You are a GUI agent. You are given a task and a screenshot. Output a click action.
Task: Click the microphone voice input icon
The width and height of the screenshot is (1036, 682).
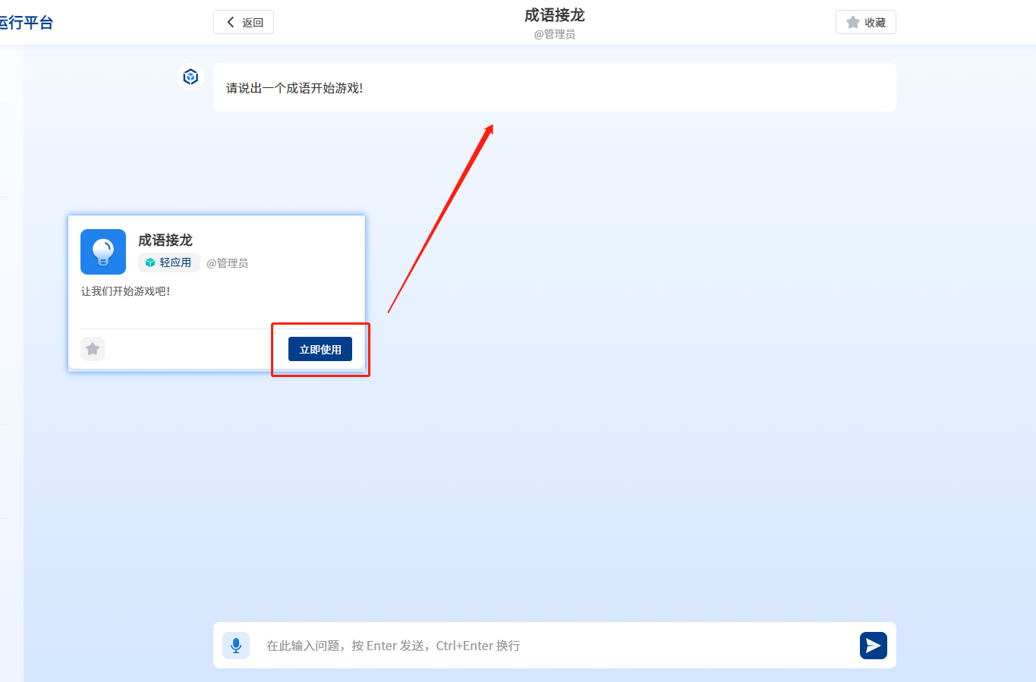[x=236, y=646]
